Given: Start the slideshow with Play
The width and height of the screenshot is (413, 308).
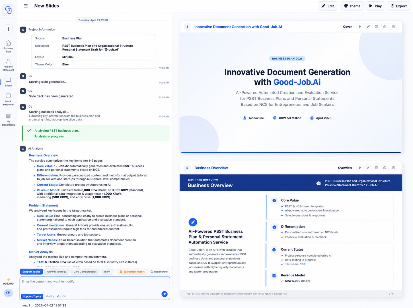Looking at the screenshot, I should click(x=375, y=6).
